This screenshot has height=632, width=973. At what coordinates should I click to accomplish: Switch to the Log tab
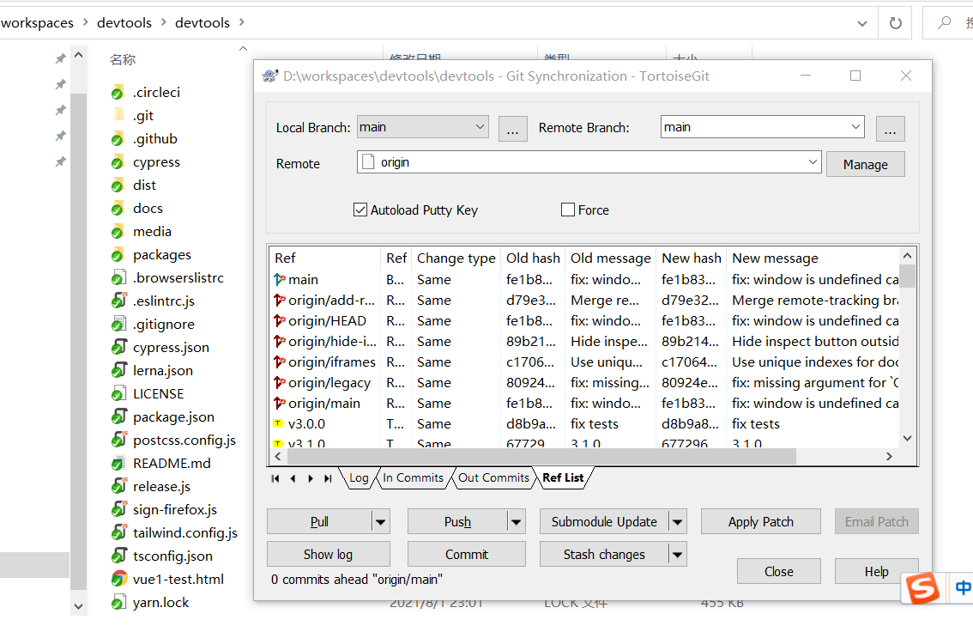359,477
